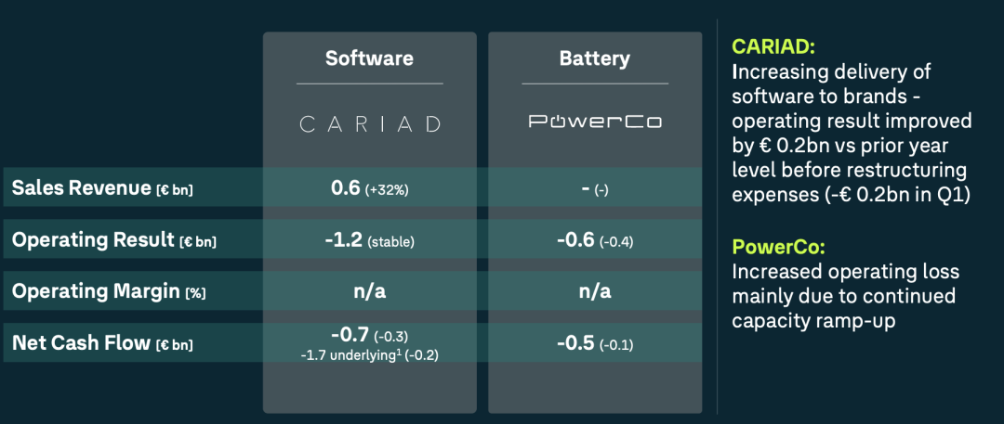The width and height of the screenshot is (1004, 424).
Task: Click the 0.6 (+32%) sales revenue value
Action: [369, 188]
